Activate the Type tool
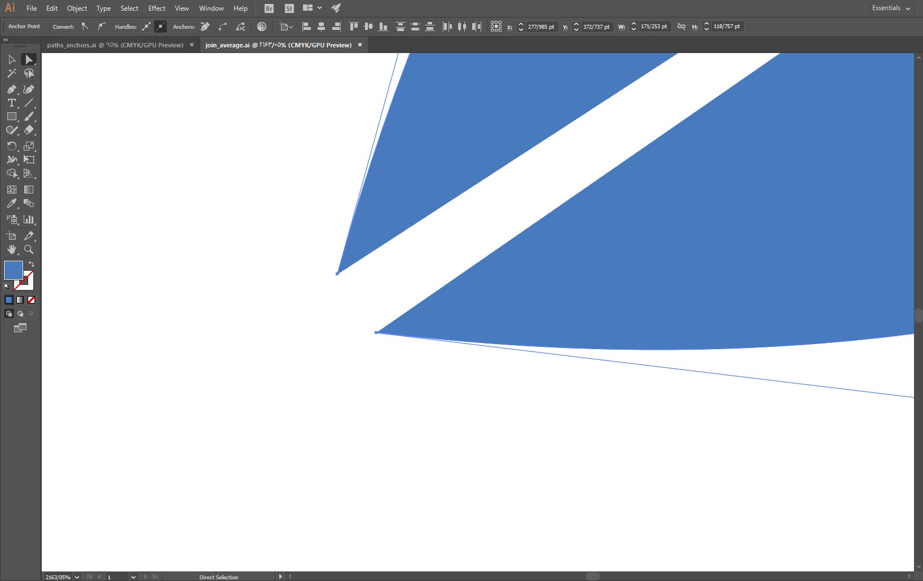This screenshot has width=923, height=581. (x=12, y=103)
